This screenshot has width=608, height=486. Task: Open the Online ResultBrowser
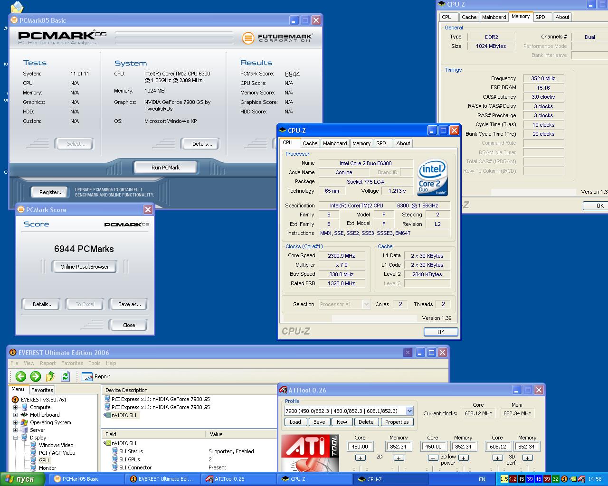[85, 267]
